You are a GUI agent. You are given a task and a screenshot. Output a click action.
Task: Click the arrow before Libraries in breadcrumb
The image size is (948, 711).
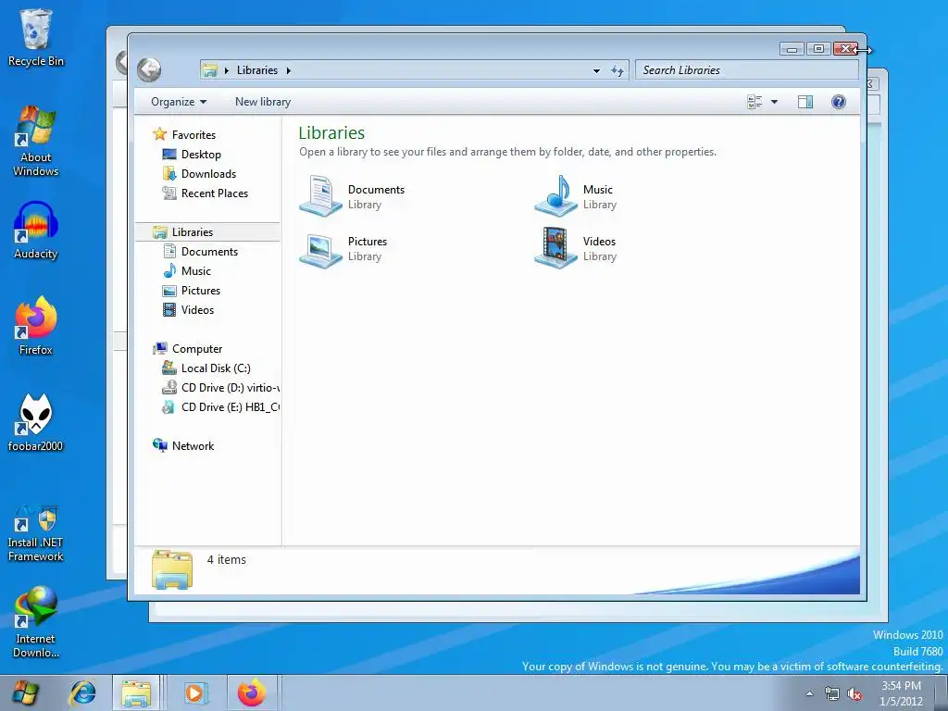(x=226, y=70)
